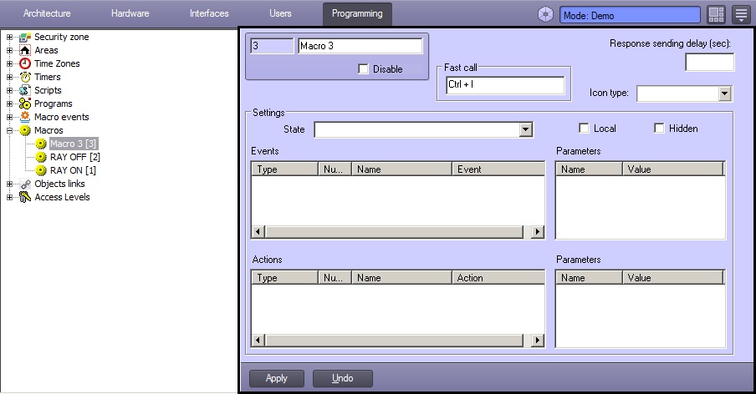The image size is (756, 394).
Task: Click the Mode: Demo field
Action: [x=630, y=15]
